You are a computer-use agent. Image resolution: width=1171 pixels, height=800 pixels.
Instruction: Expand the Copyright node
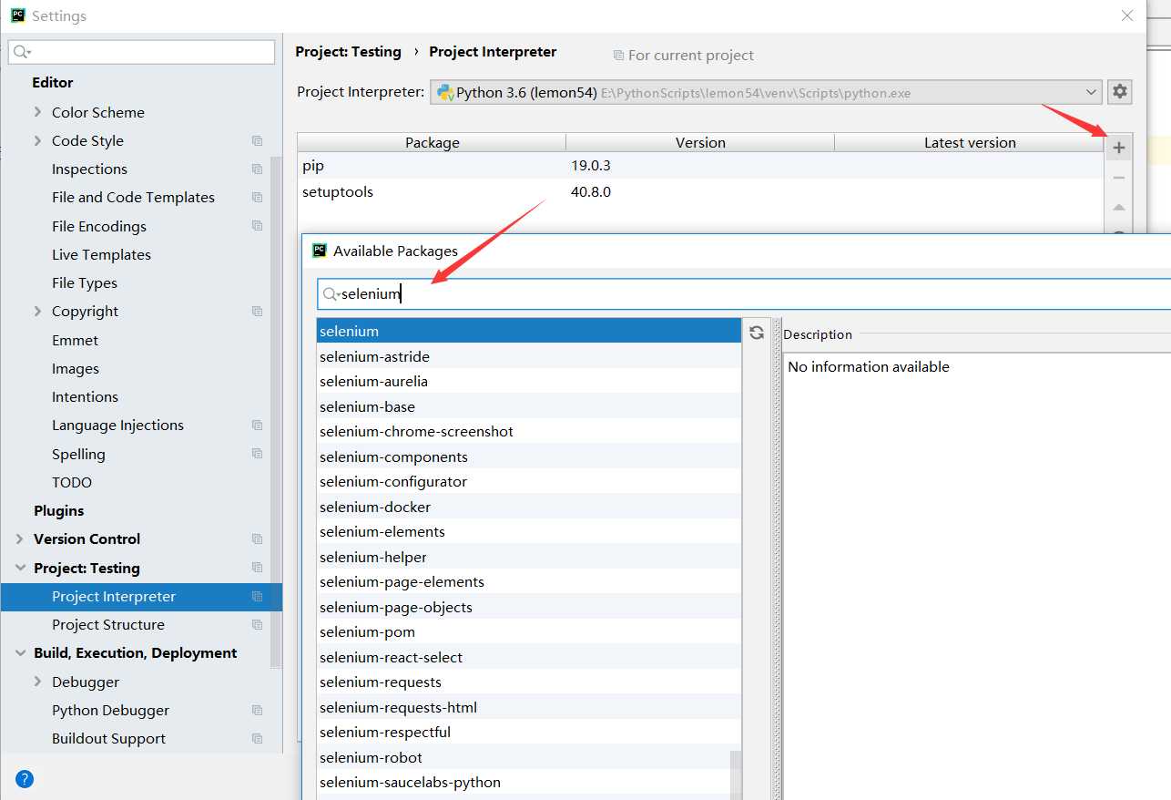coord(37,311)
